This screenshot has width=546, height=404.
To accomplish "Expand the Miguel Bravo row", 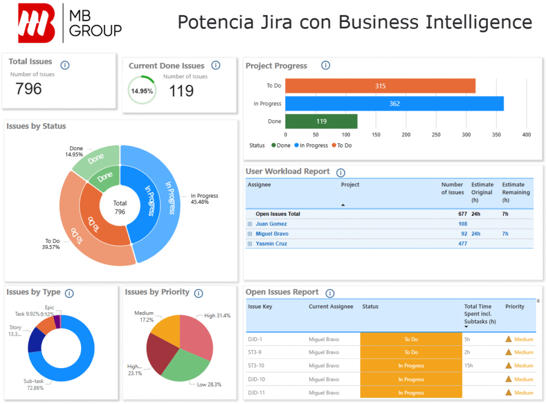I will coord(249,233).
